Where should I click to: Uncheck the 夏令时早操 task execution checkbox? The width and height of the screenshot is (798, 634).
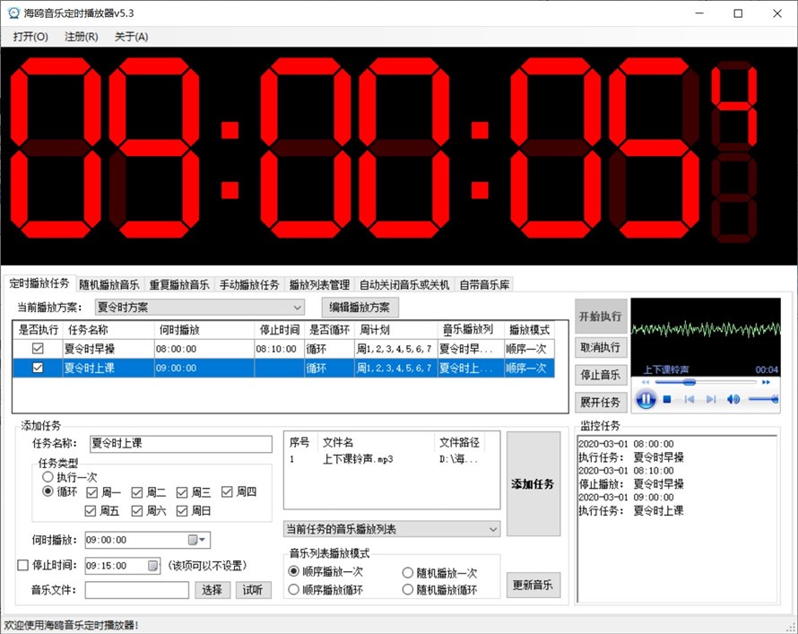[38, 348]
